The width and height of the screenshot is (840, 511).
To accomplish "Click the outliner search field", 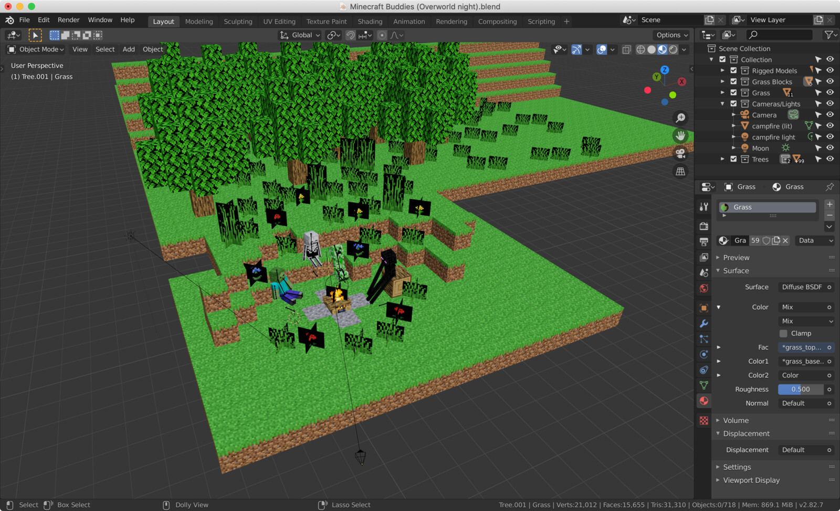I will pyautogui.click(x=779, y=35).
